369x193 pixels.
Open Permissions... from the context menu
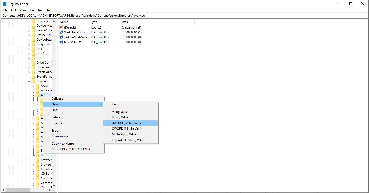[74, 136]
